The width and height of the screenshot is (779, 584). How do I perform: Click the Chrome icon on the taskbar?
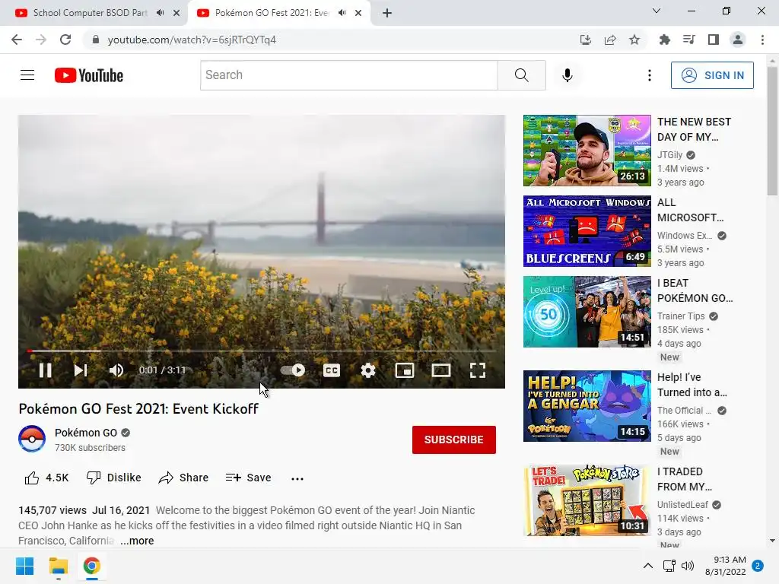point(91,566)
